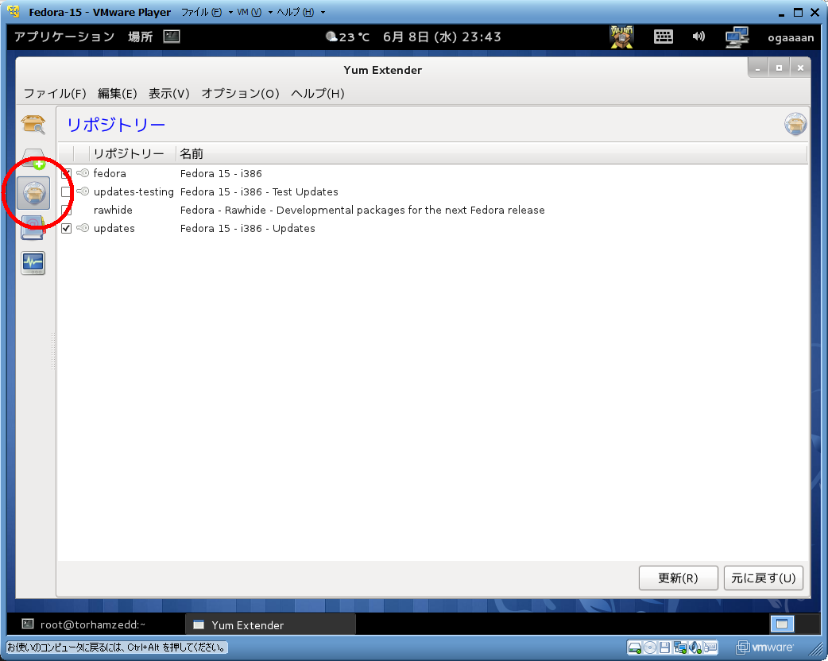828x661 pixels.
Task: Click the globe package icon beside the page title
Action: coord(795,124)
